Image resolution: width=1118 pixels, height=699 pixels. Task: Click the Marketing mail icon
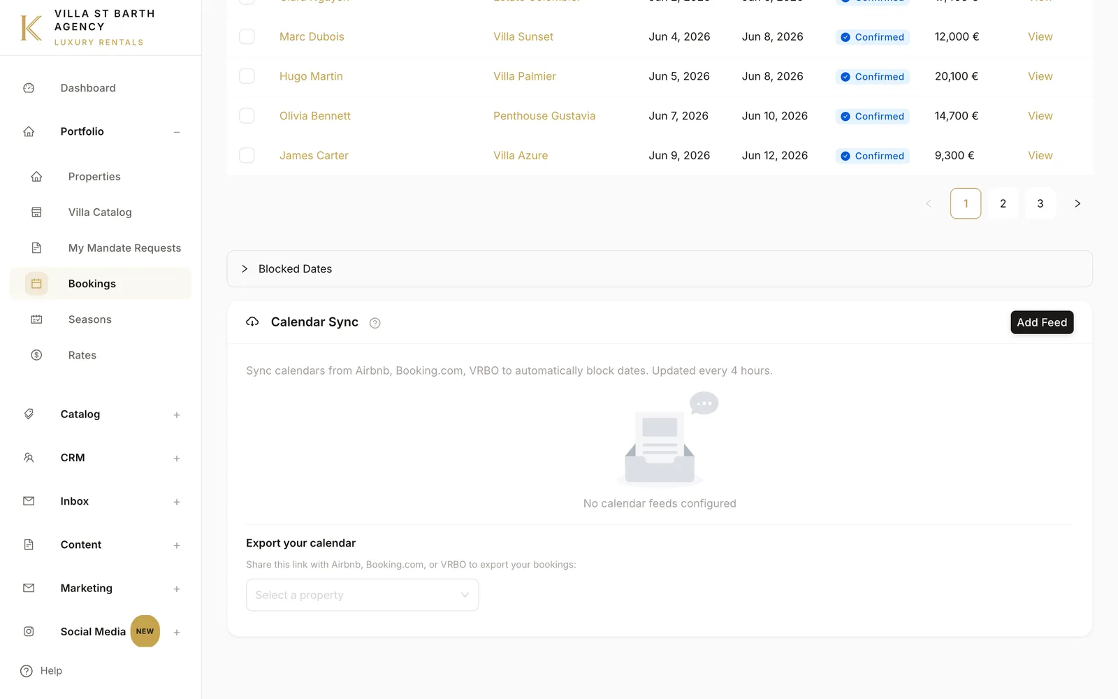click(29, 588)
